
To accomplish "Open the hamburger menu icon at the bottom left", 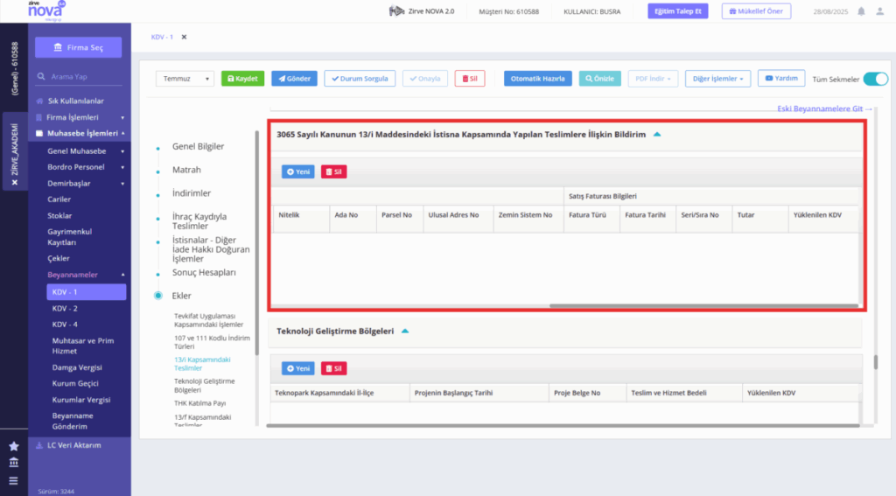I will point(14,480).
